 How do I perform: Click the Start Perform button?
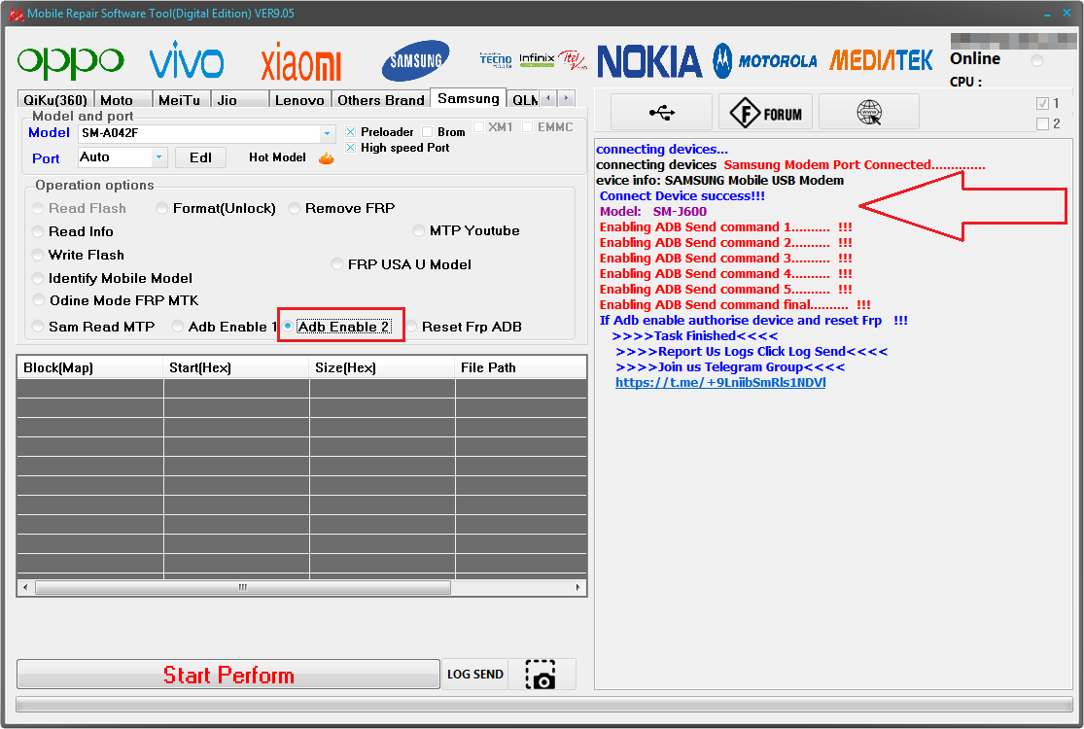pos(228,675)
